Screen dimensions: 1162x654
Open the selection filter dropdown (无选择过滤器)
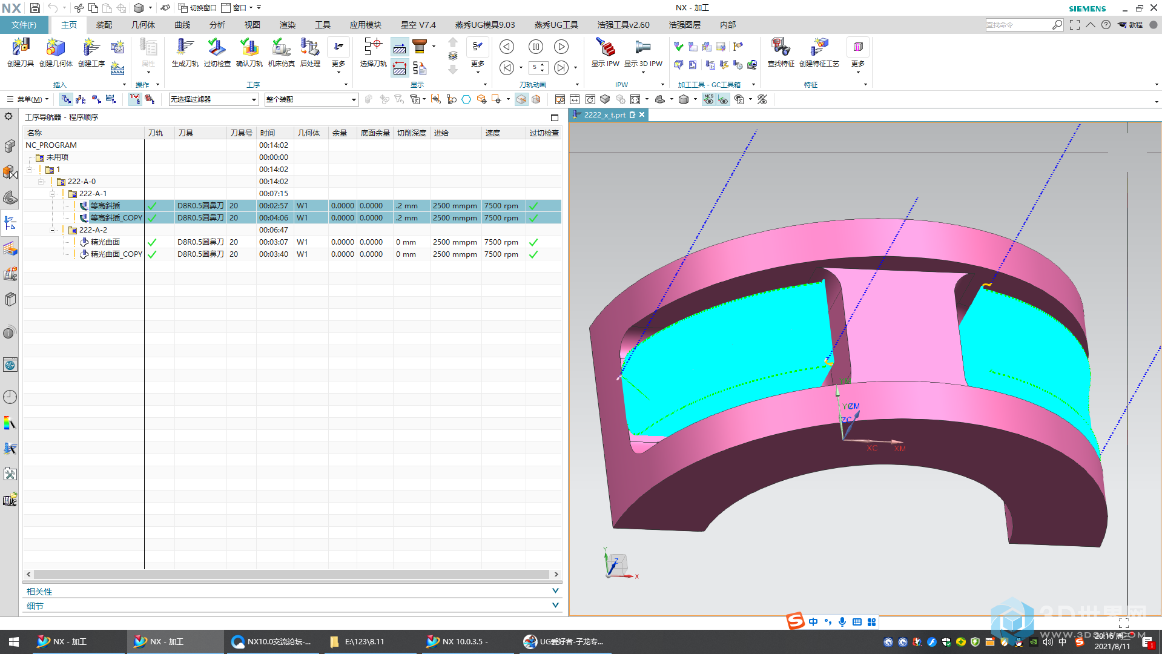(214, 99)
